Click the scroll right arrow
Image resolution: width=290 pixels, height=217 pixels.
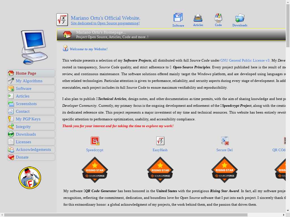tap(284, 215)
